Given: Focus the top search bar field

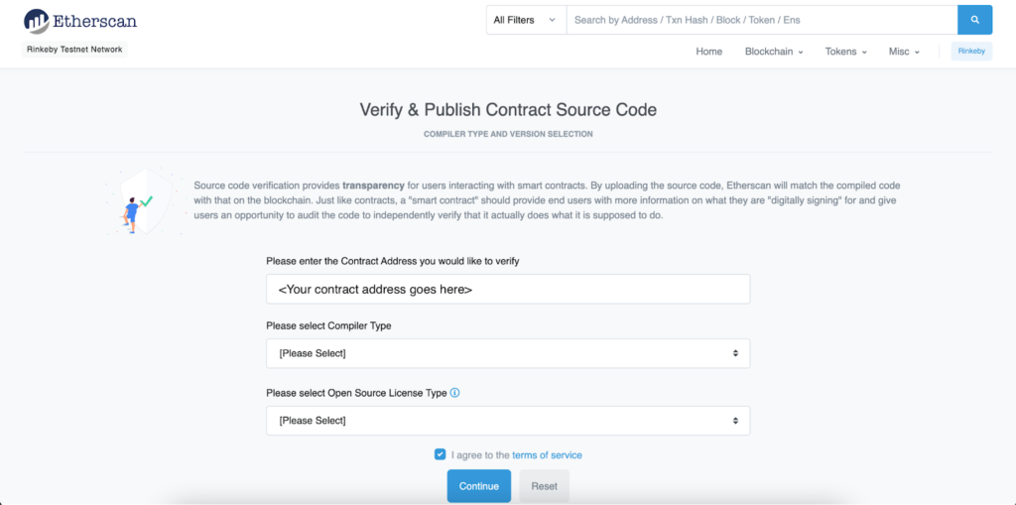Looking at the screenshot, I should [761, 20].
